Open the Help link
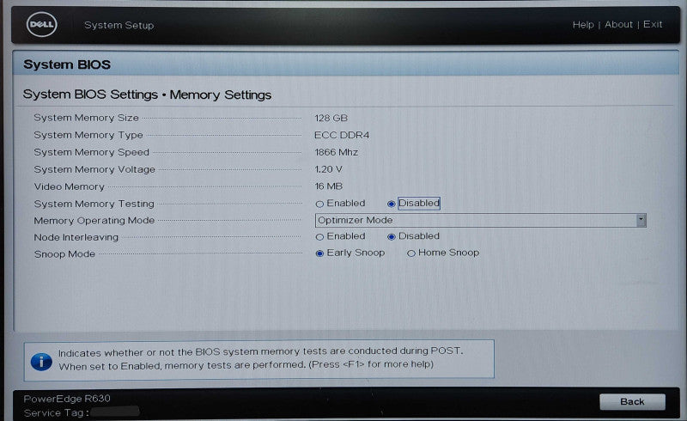687x421 pixels. pos(583,25)
